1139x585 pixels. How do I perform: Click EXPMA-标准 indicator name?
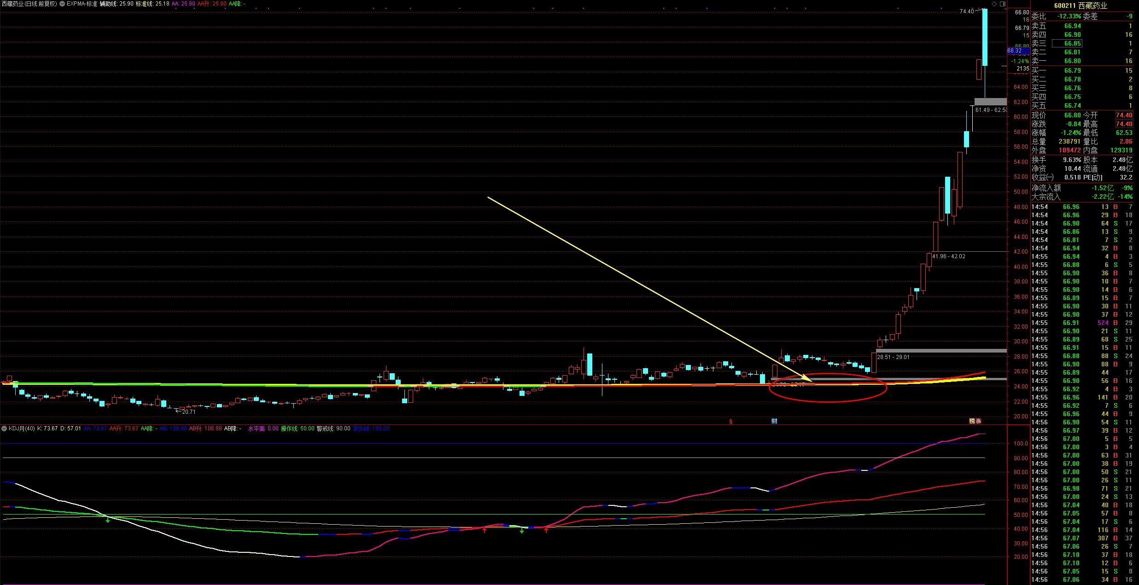coord(82,4)
